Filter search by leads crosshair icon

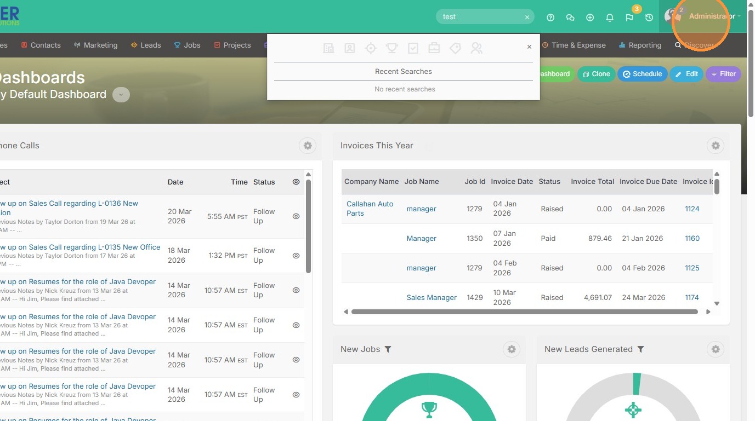[371, 48]
